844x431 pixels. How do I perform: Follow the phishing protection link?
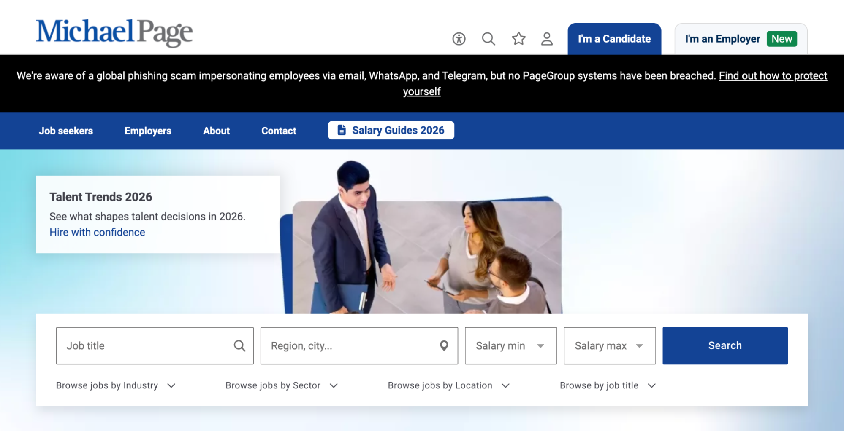click(x=773, y=76)
